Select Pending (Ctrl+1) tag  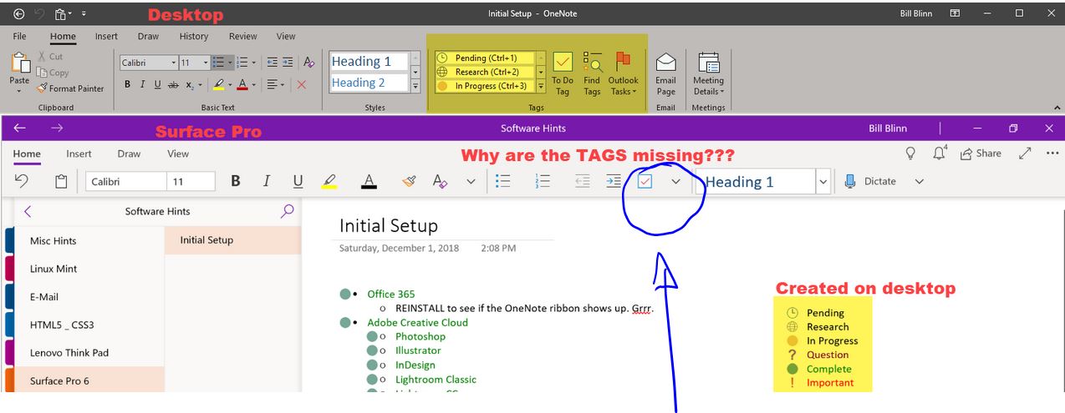click(x=484, y=58)
